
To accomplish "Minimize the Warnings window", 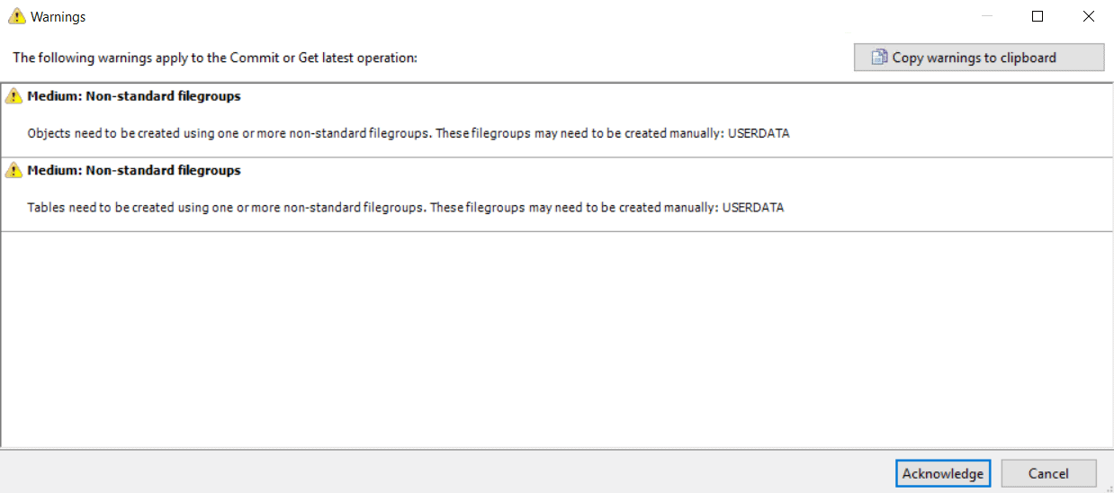I will [x=988, y=16].
